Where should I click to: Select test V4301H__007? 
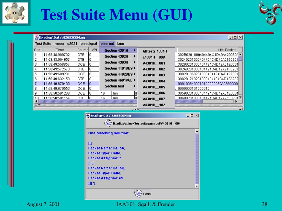[x=156, y=99]
